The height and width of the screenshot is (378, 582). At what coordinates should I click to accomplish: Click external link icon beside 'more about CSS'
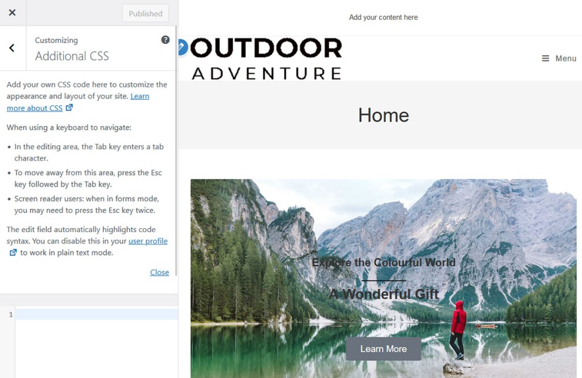[x=69, y=107]
